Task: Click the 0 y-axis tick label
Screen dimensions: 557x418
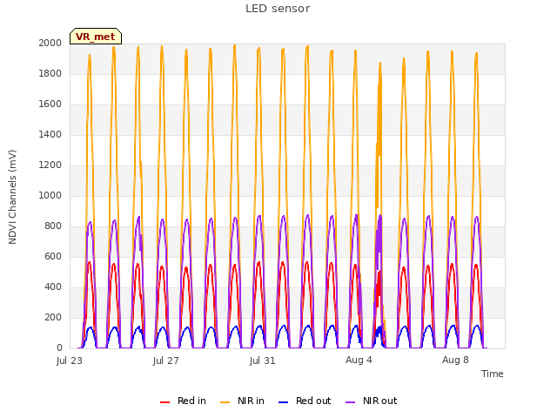Action: [x=59, y=348]
